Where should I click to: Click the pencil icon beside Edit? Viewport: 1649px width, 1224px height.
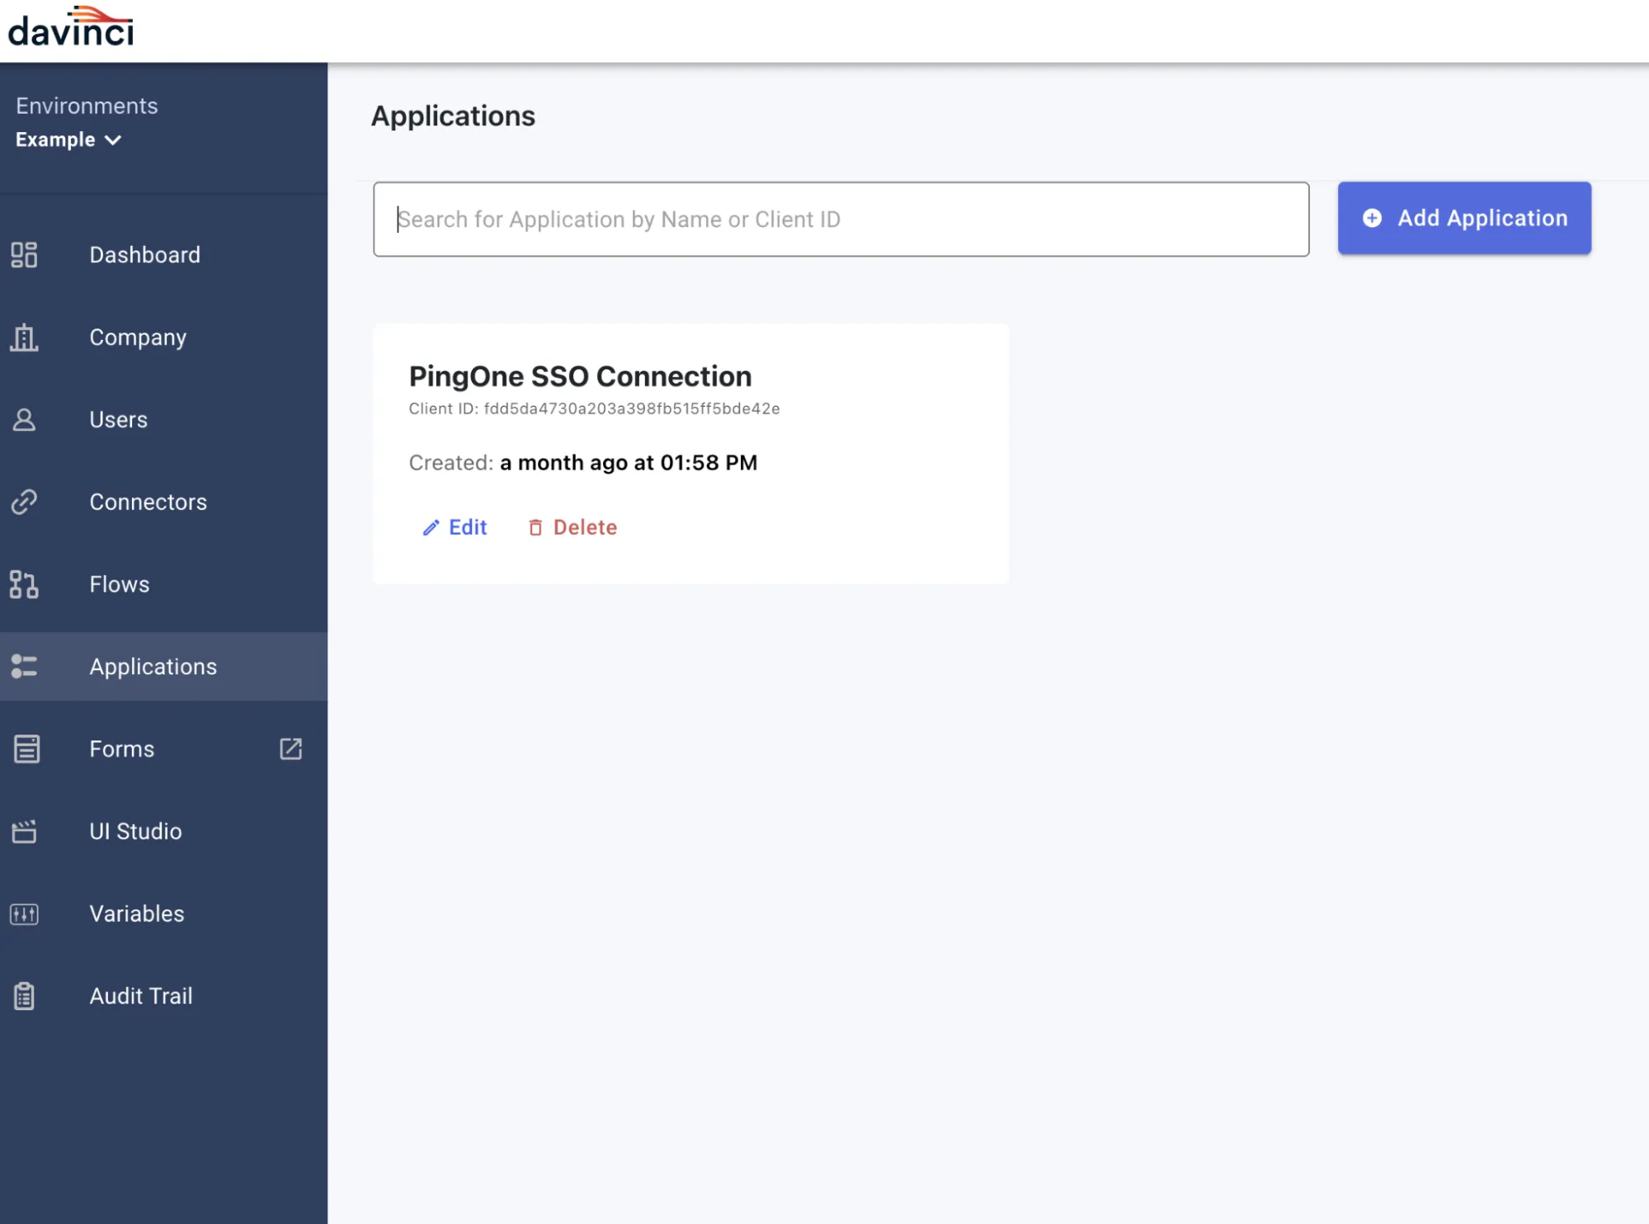click(431, 527)
